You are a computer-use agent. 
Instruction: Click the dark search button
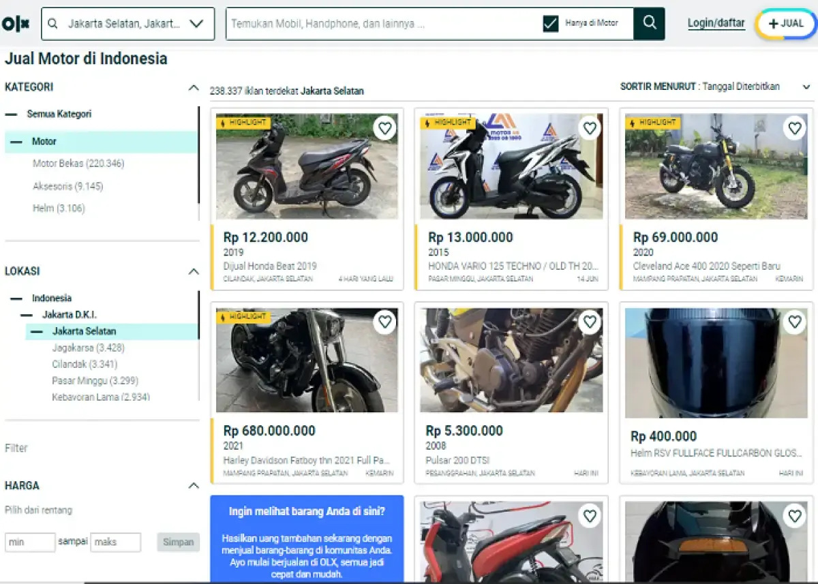point(649,23)
